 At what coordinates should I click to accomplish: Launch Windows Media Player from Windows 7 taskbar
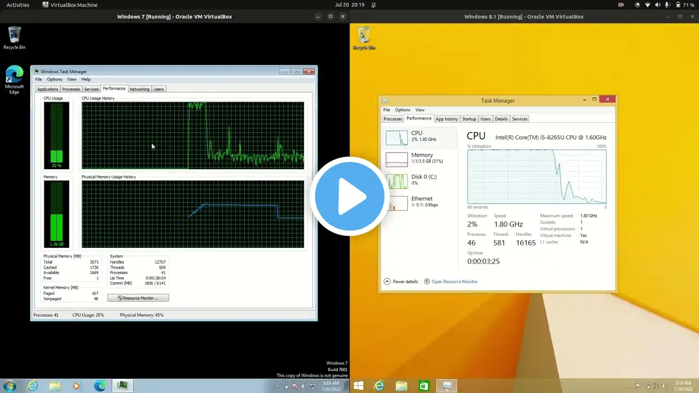(x=76, y=386)
